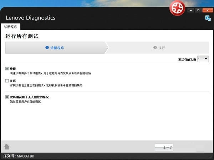Enable the 快速 quick diagnostics checkbox

pyautogui.click(x=7, y=69)
